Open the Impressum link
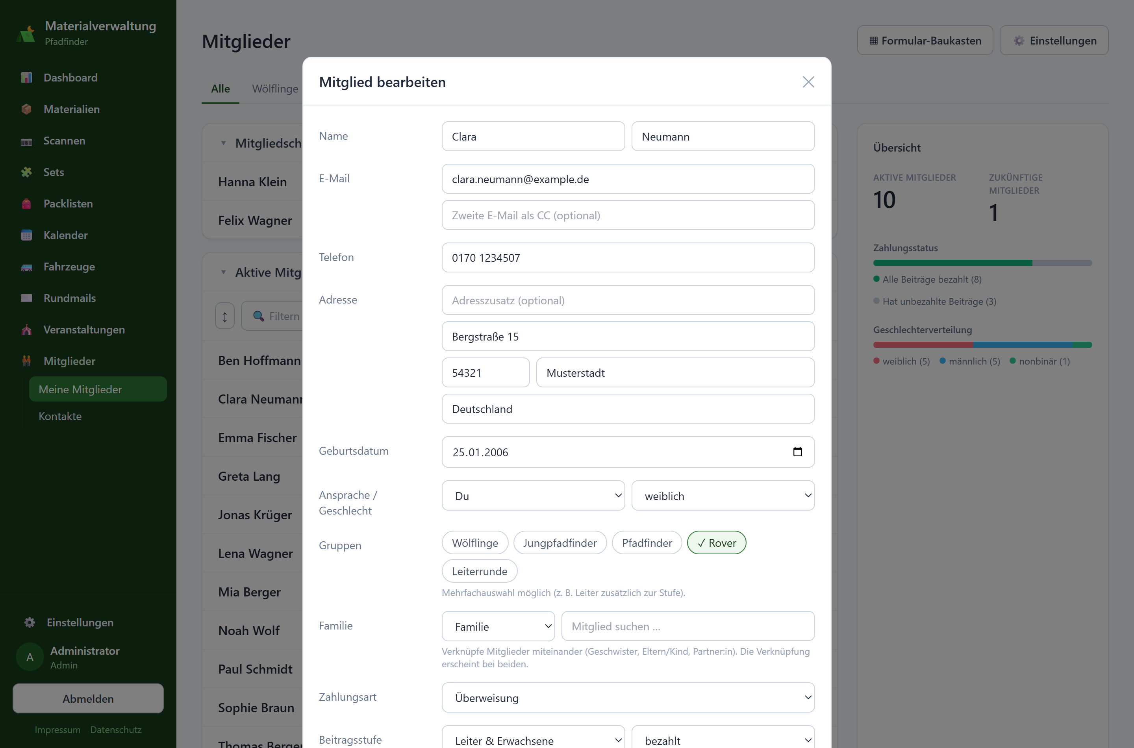 click(57, 729)
